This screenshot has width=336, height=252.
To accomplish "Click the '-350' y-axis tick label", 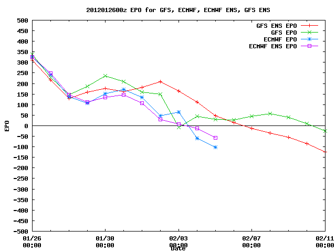I will pyautogui.click(x=20, y=200).
